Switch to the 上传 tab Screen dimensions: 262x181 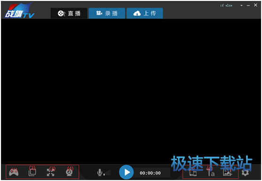tap(145, 13)
